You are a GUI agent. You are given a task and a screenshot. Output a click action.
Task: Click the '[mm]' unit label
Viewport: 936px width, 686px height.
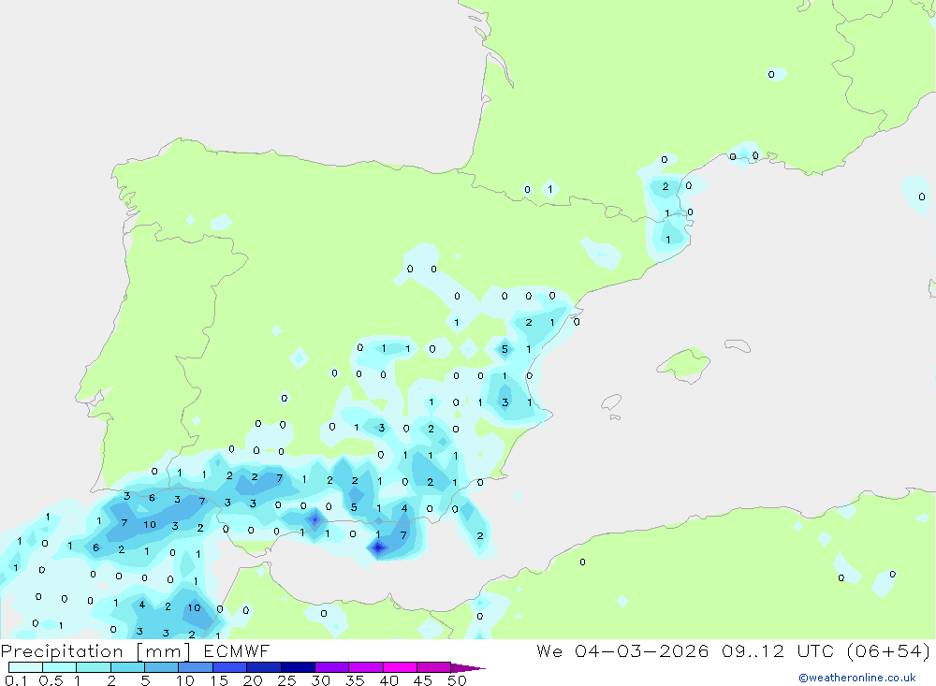click(x=163, y=651)
